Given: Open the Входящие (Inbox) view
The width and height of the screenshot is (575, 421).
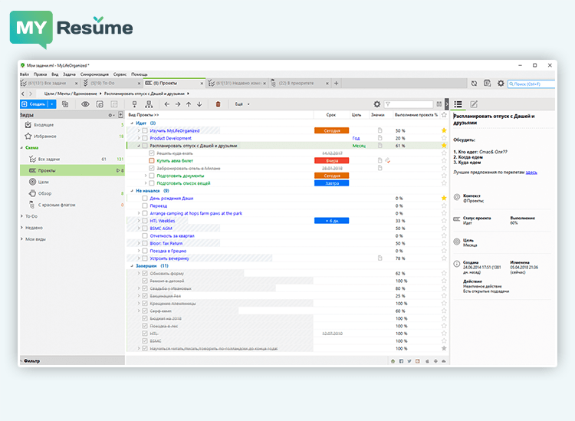Looking at the screenshot, I should tap(44, 124).
